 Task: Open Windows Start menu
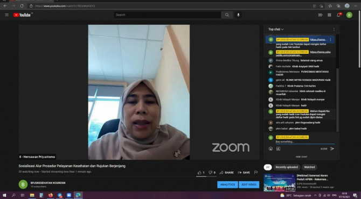point(4,195)
